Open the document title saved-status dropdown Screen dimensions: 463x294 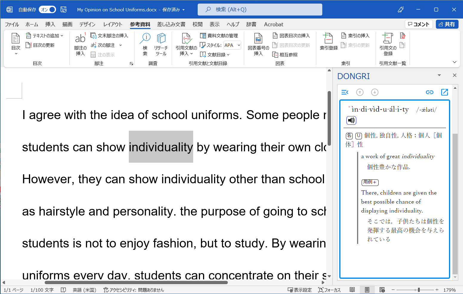183,10
